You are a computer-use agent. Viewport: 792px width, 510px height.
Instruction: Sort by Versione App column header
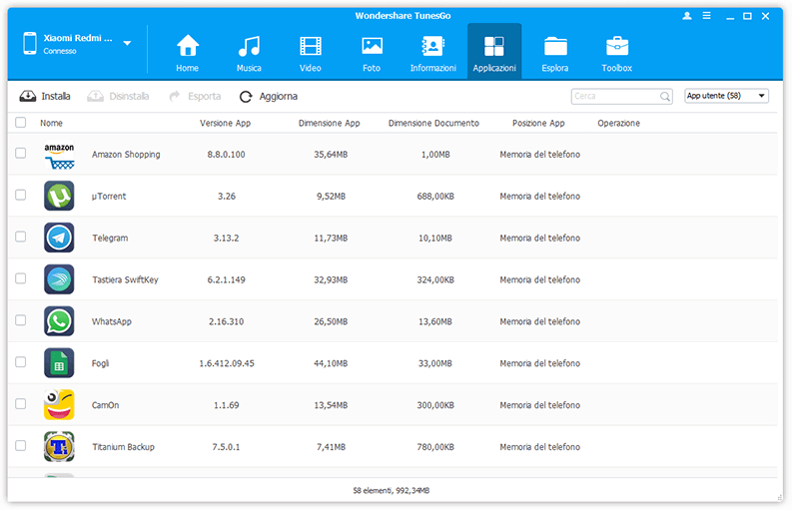click(226, 123)
